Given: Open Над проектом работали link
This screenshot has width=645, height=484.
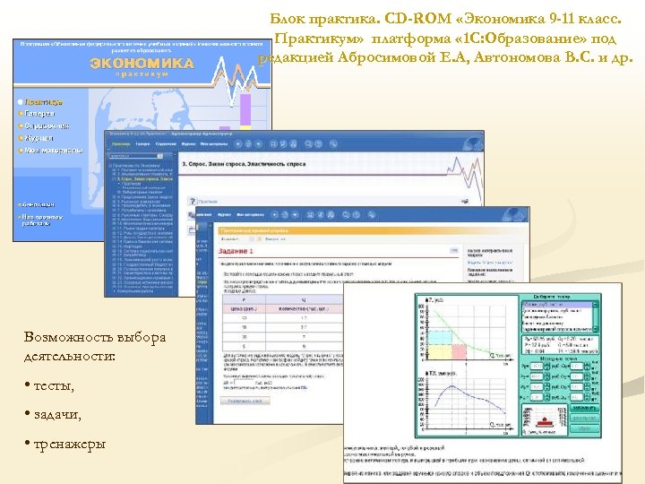Looking at the screenshot, I should point(42,220).
